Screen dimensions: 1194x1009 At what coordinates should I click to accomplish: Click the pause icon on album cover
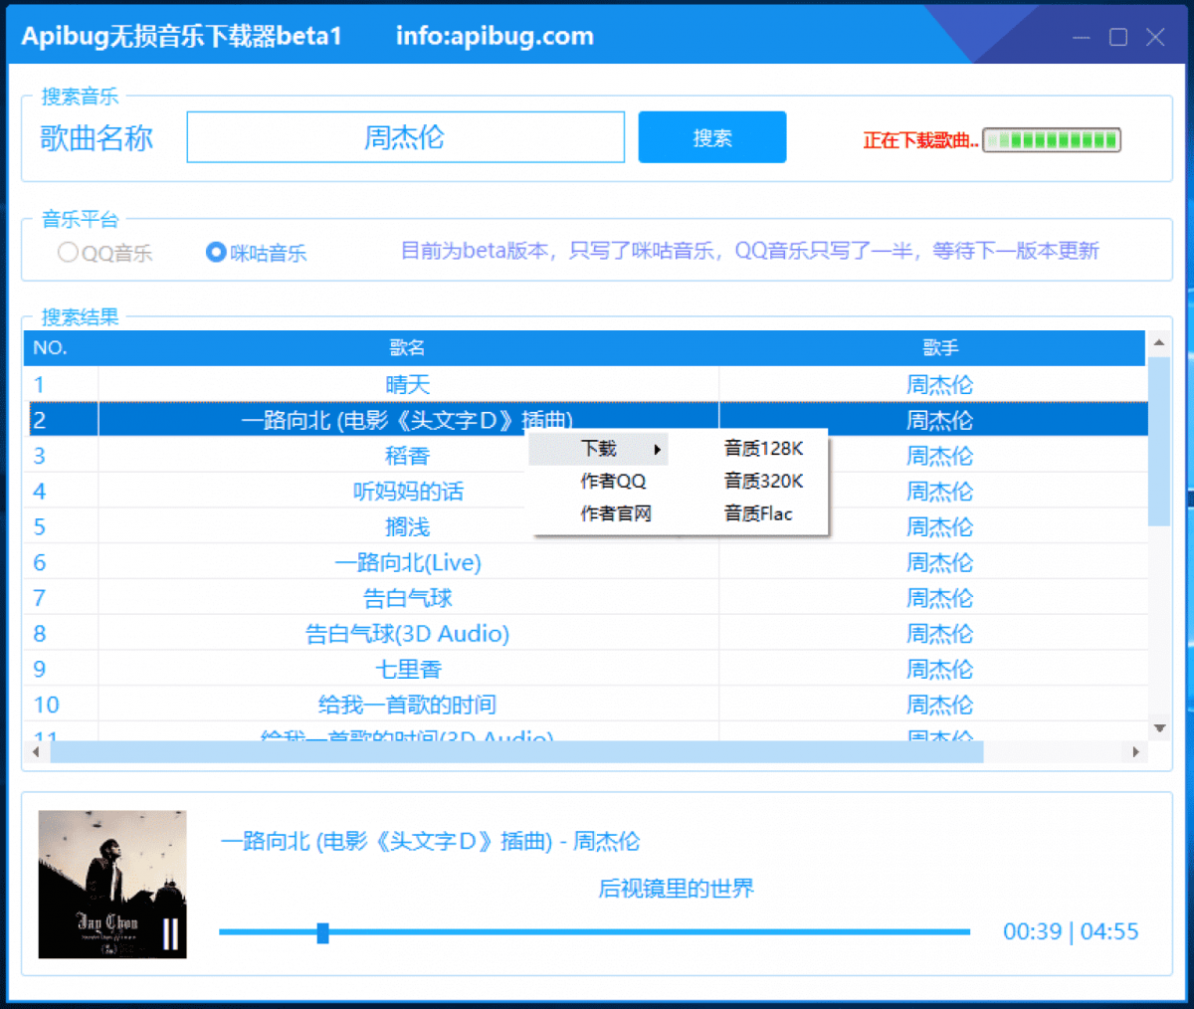point(170,933)
